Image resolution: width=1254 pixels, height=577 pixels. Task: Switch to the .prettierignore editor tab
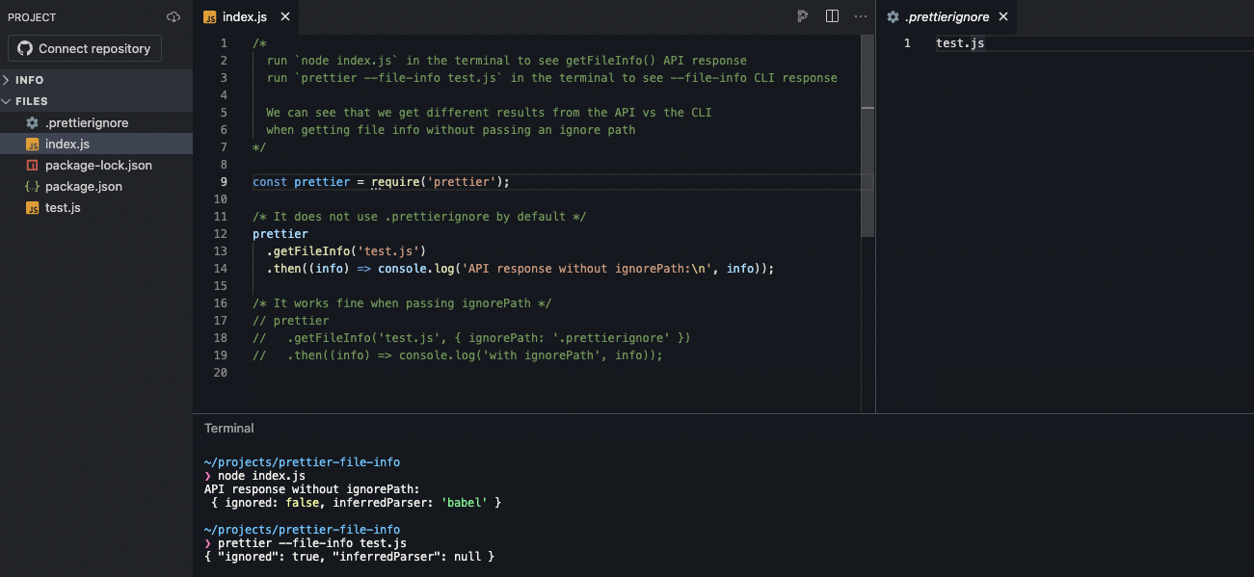pyautogui.click(x=947, y=16)
